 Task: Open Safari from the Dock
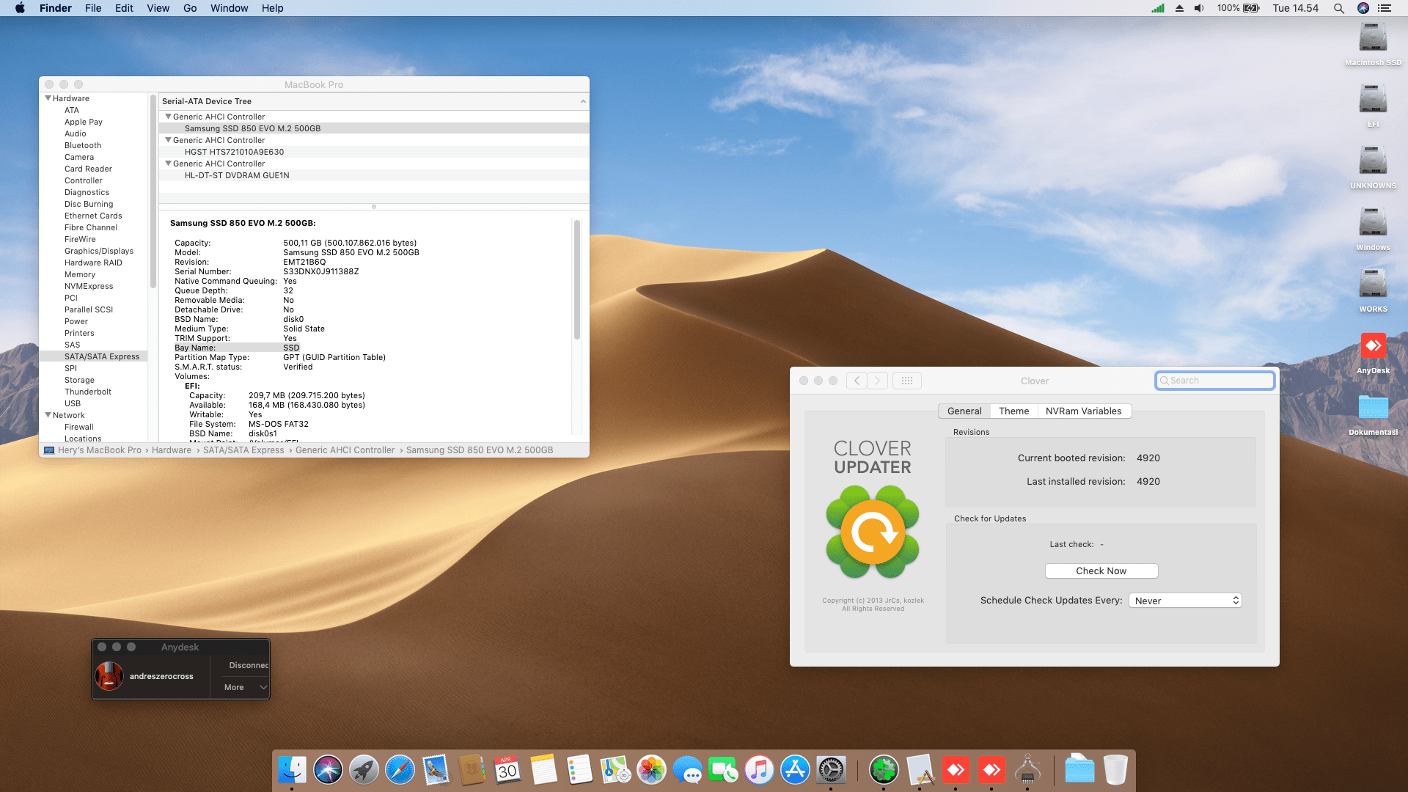click(x=400, y=770)
